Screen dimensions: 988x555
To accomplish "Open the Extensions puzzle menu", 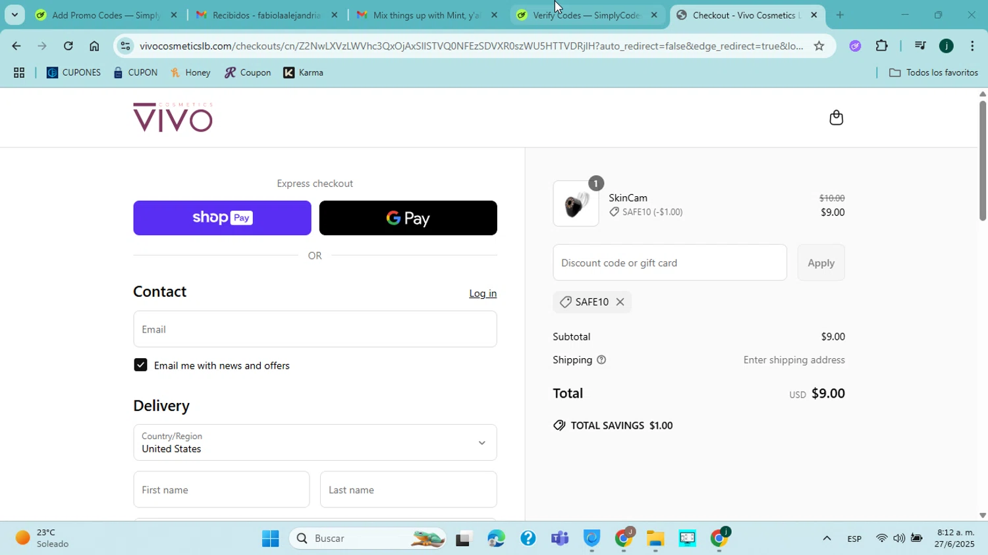I will click(882, 46).
